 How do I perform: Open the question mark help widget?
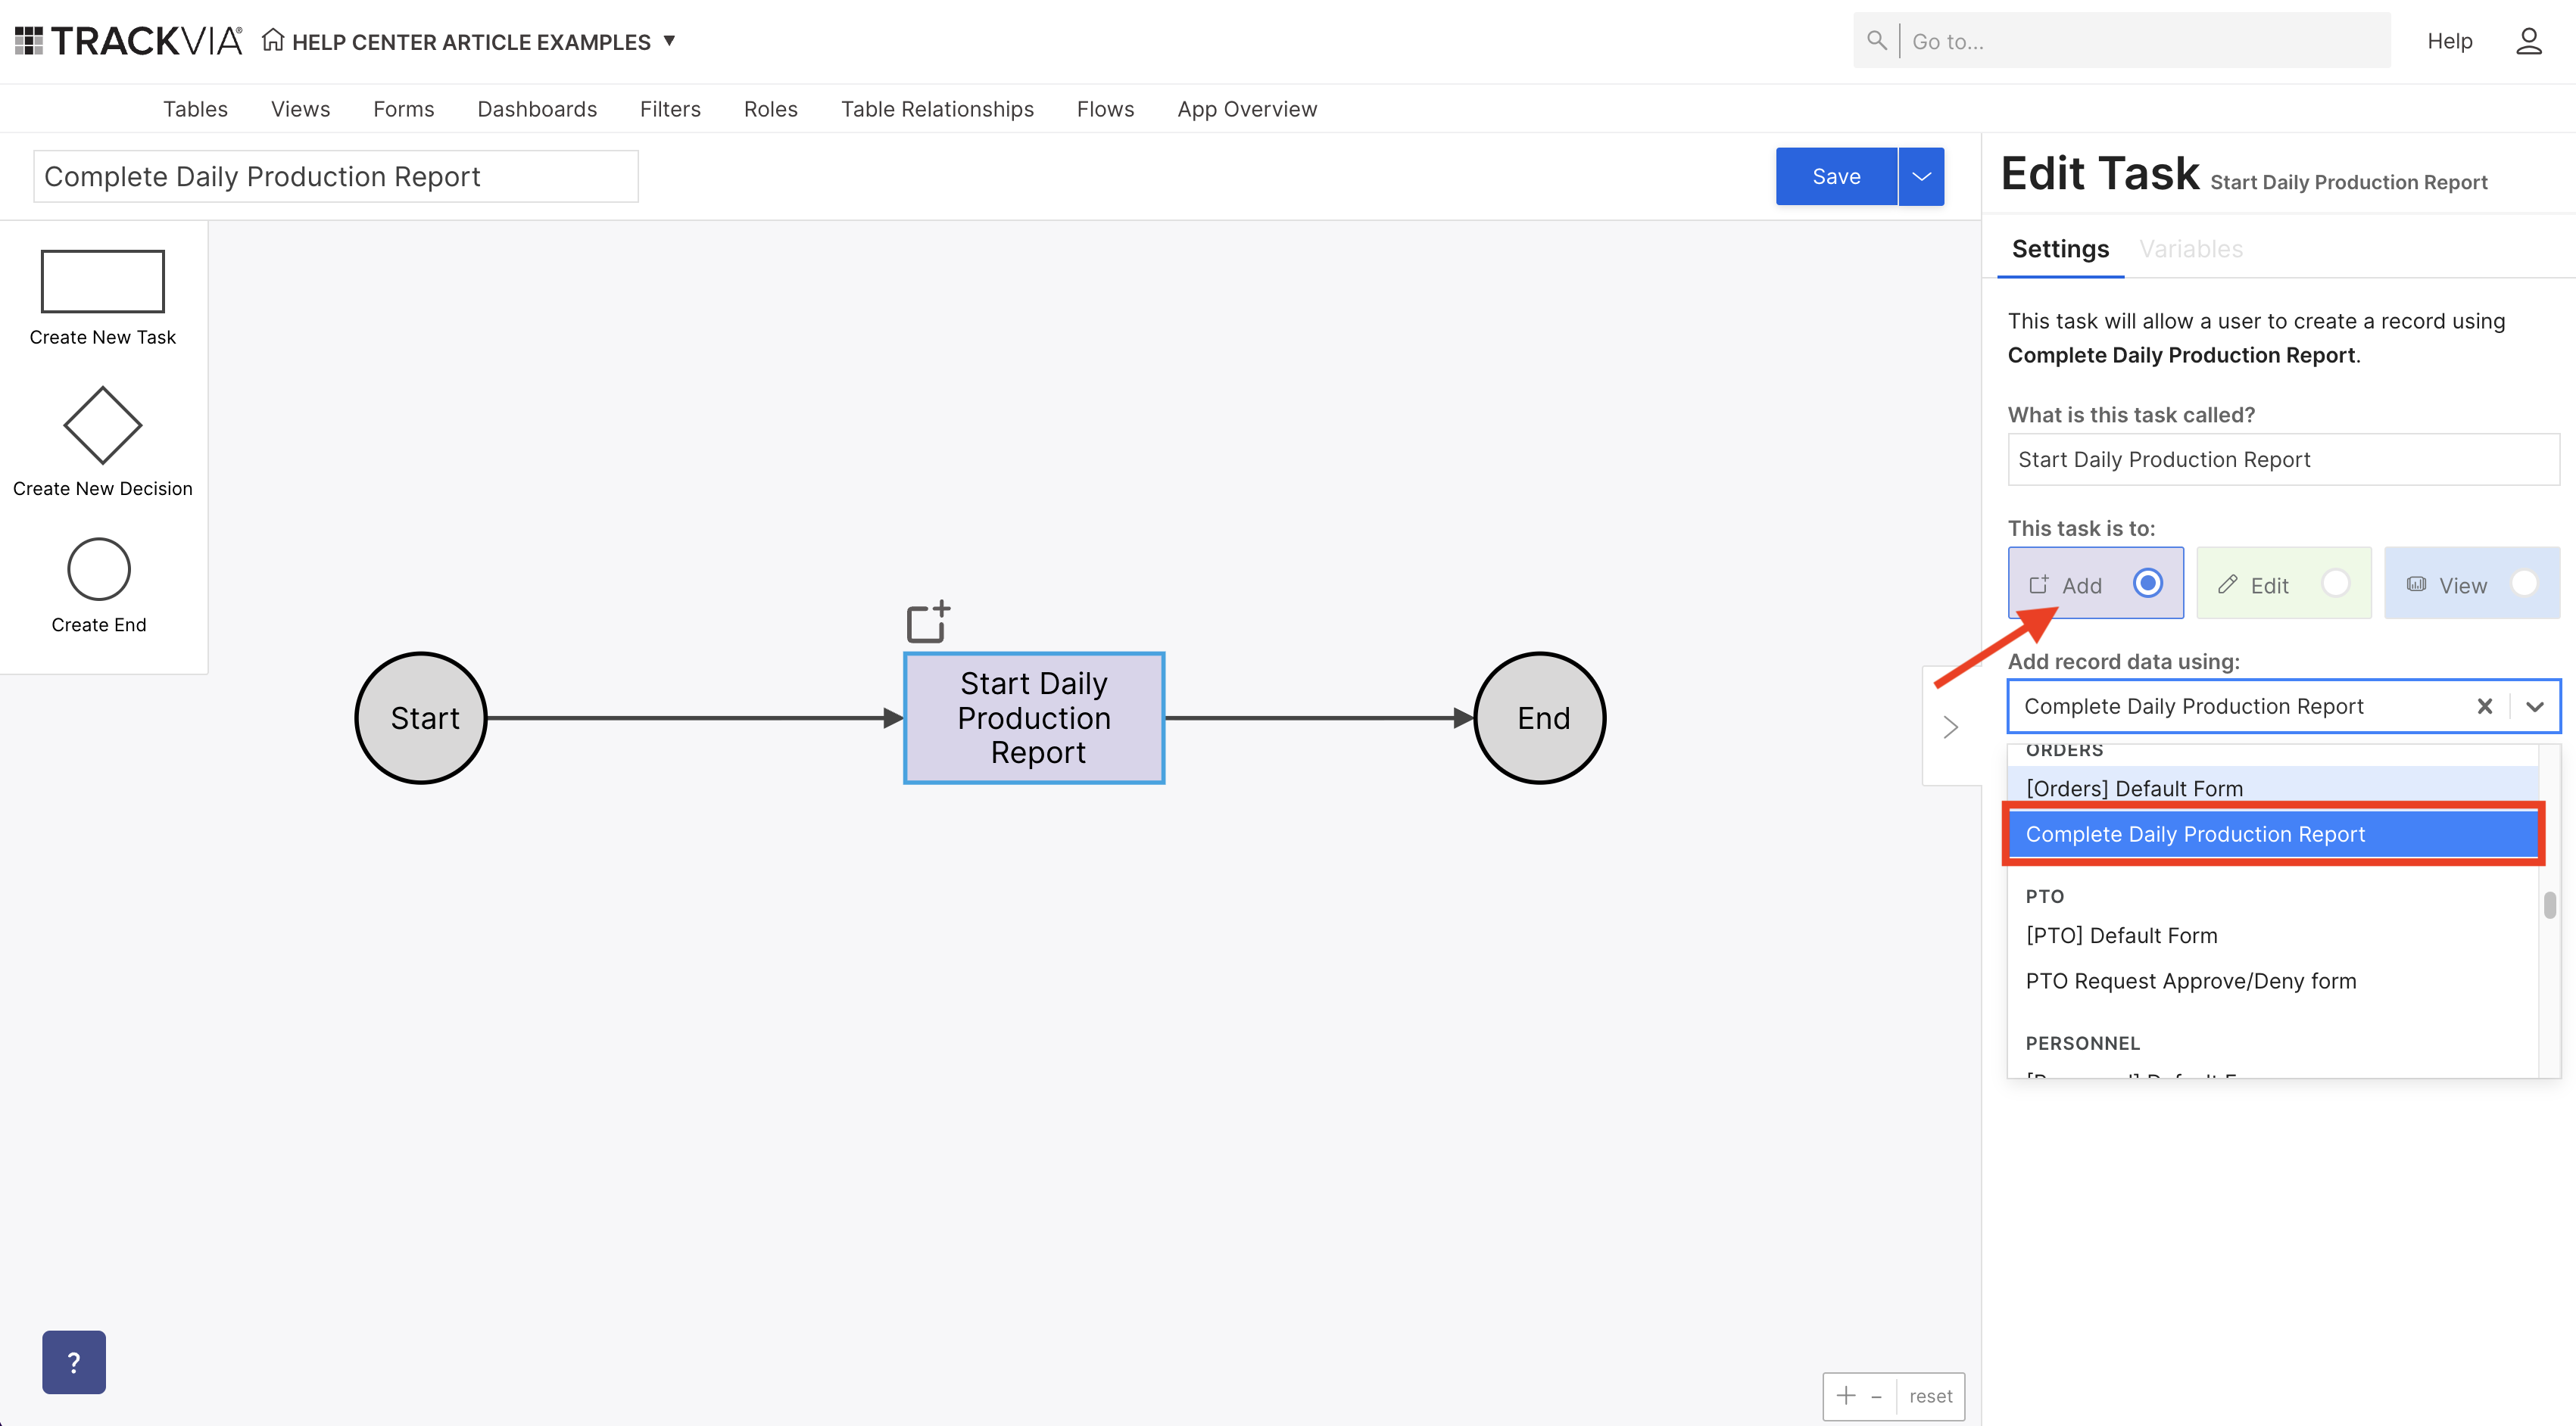[x=74, y=1362]
